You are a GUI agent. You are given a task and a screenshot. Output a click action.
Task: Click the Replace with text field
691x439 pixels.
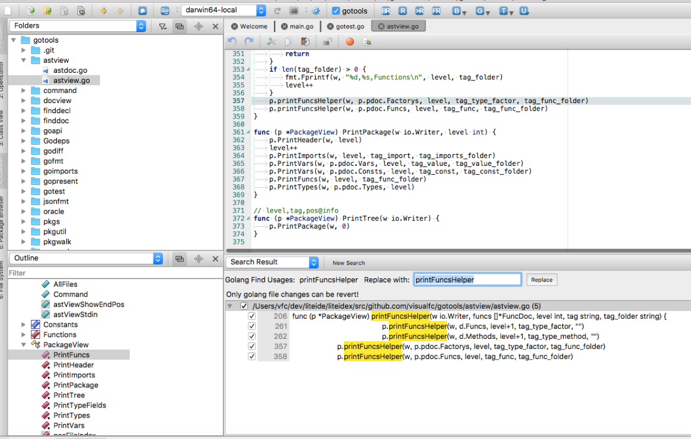click(x=468, y=280)
